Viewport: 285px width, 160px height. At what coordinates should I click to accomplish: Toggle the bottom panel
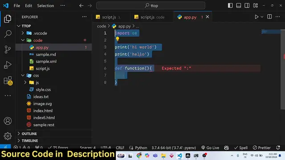coord(239,6)
